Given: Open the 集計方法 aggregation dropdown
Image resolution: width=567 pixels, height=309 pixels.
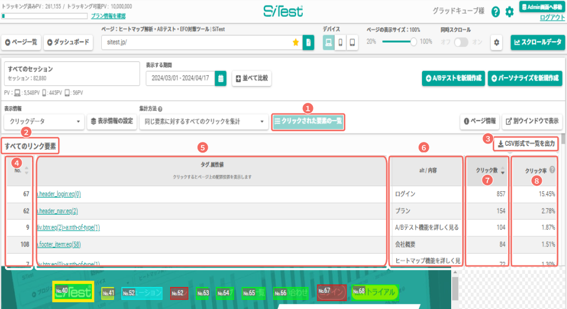Looking at the screenshot, I should [x=204, y=122].
